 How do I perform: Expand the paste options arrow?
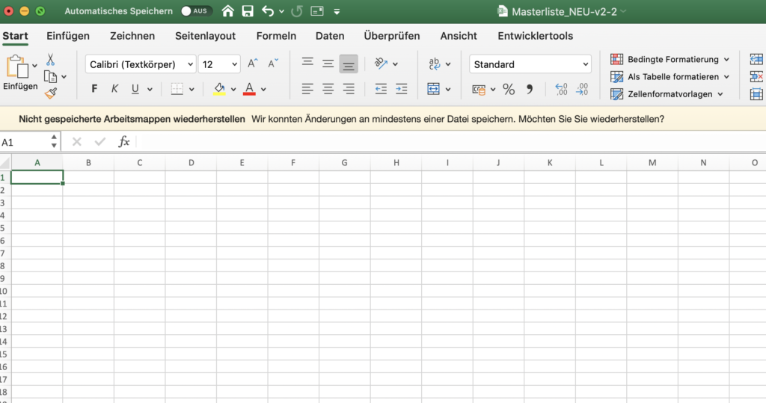(x=34, y=66)
